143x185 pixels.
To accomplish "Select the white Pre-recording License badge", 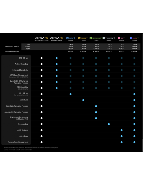I will 109,38.
